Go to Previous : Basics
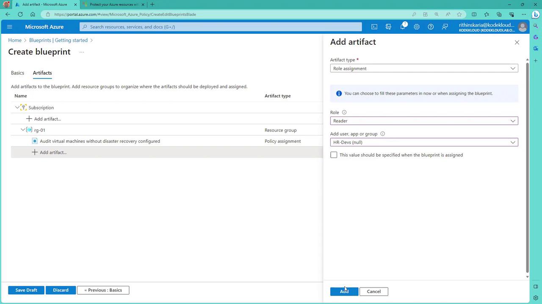This screenshot has width=542, height=304. (103, 290)
